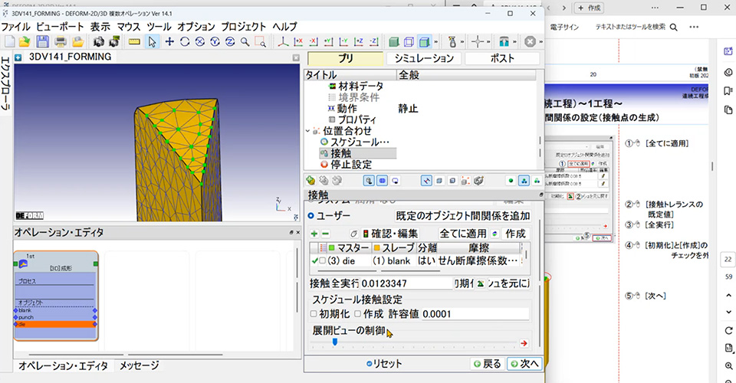Click the wireframe cube display icon

409,41
